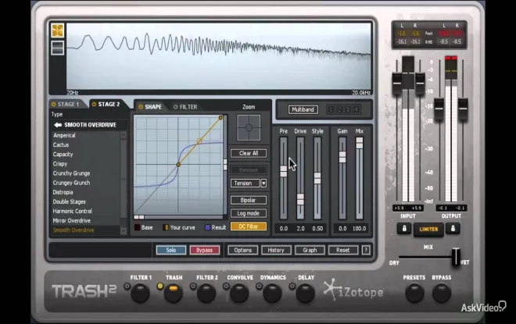Select the Convolve module knob

click(239, 293)
